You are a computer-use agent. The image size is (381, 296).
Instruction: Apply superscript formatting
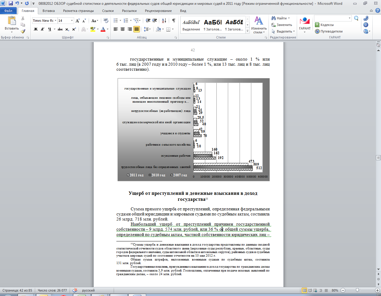74,29
